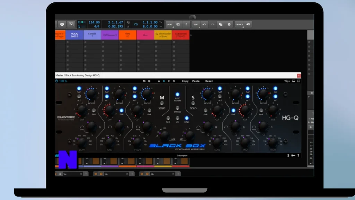Toggle PAR on the S-channel mid band
Screen dimensions: 355x200
(233, 110)
